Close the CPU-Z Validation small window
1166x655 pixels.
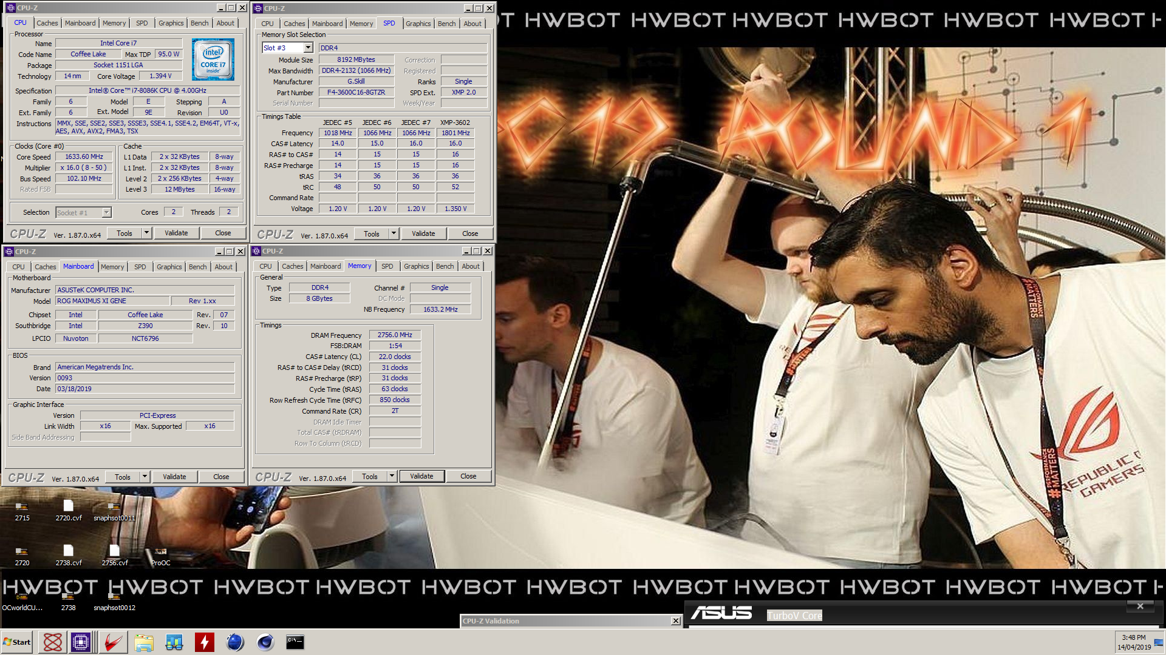pyautogui.click(x=675, y=620)
